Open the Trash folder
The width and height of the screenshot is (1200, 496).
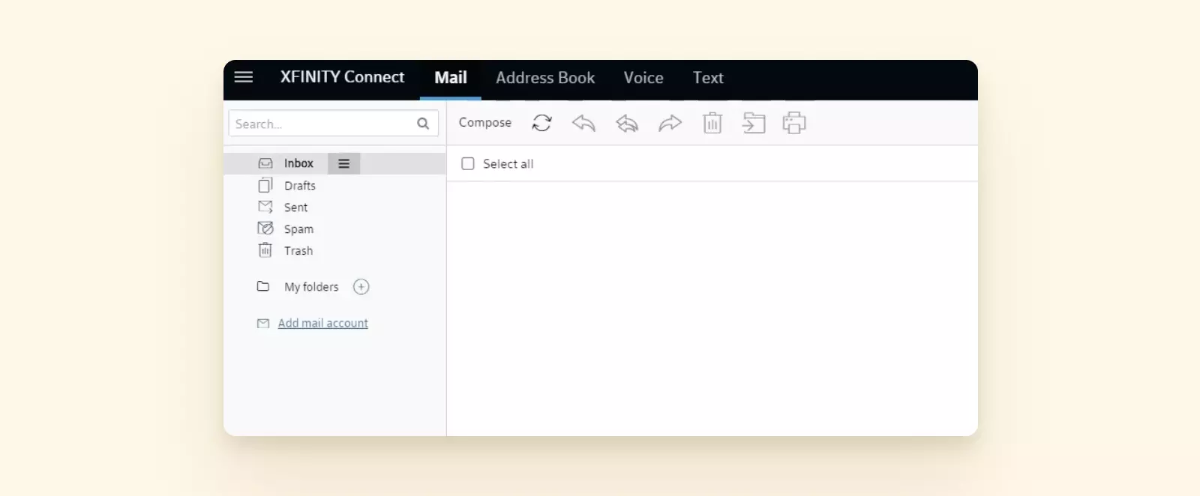(x=298, y=251)
